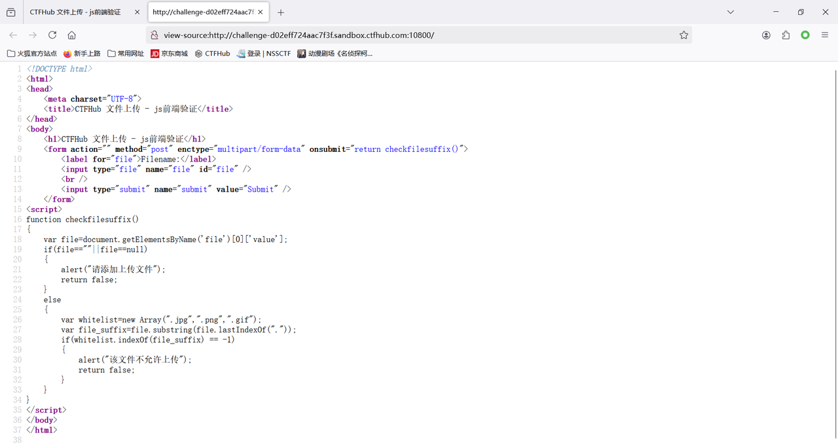Bookmark this page with the star icon

[683, 35]
